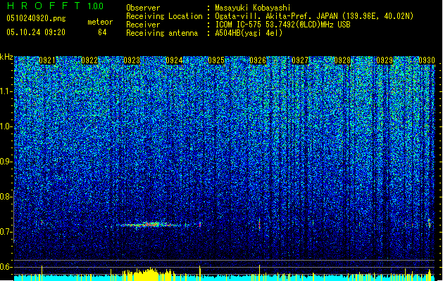Image resolution: width=443 pixels, height=281 pixels.
Task: Click the 0927 time marker
Action: pyautogui.click(x=300, y=60)
